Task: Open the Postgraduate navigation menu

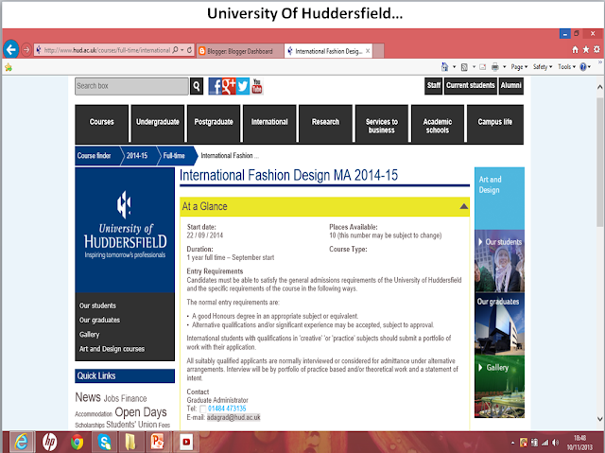Action: coord(214,124)
